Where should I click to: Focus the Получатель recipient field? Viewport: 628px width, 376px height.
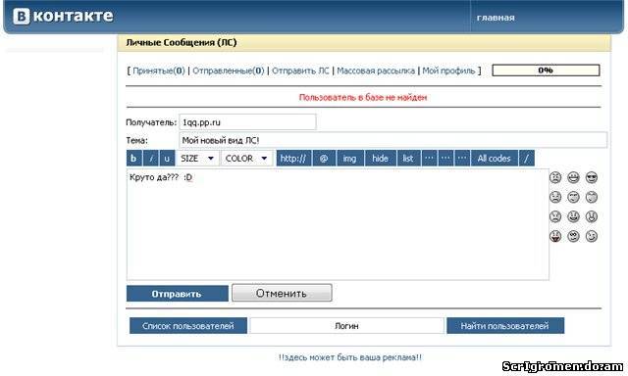[247, 122]
